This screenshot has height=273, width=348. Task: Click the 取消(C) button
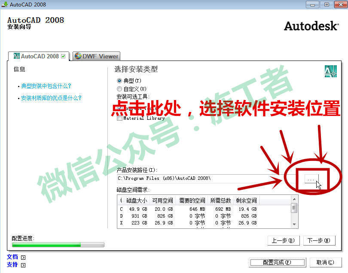click(325, 263)
